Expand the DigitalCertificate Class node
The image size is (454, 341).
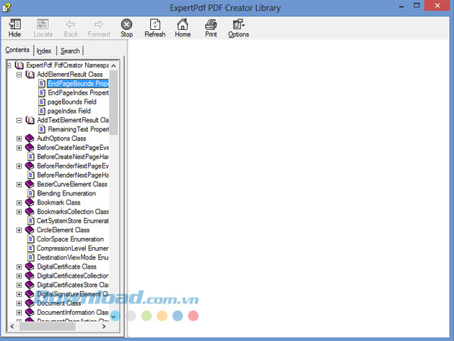tap(20, 266)
